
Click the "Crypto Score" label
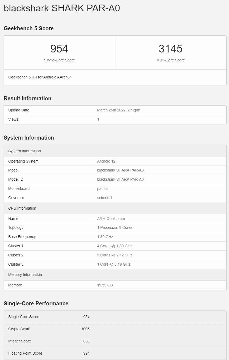pyautogui.click(x=19, y=329)
